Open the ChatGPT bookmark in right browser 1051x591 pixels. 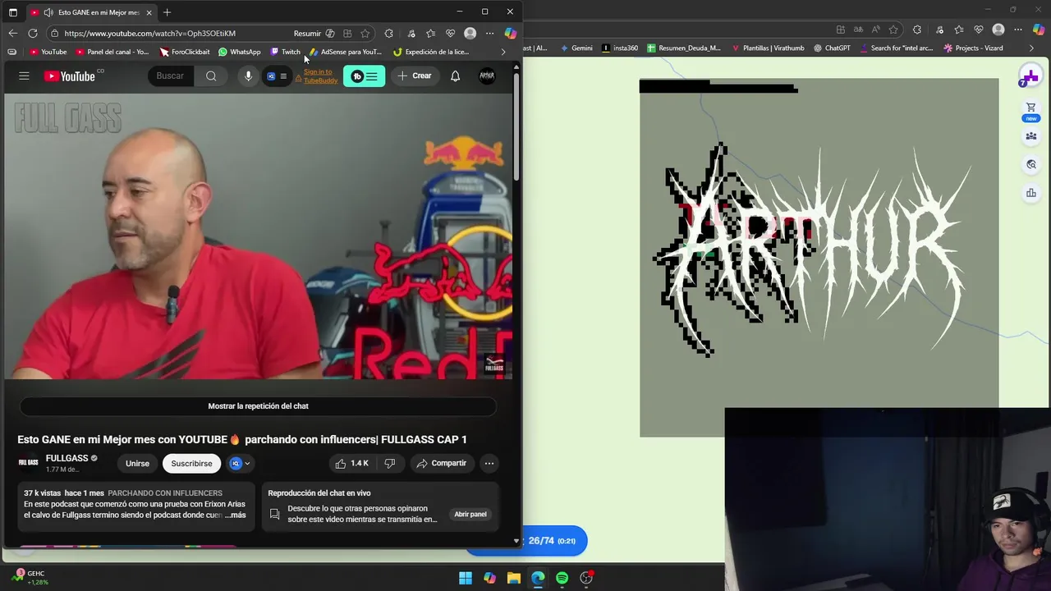[832, 48]
